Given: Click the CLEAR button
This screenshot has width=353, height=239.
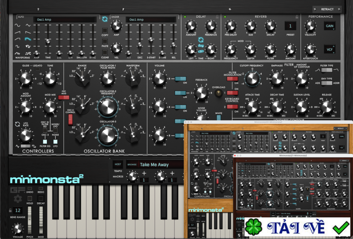Looking at the screenshot, I should [105, 52].
